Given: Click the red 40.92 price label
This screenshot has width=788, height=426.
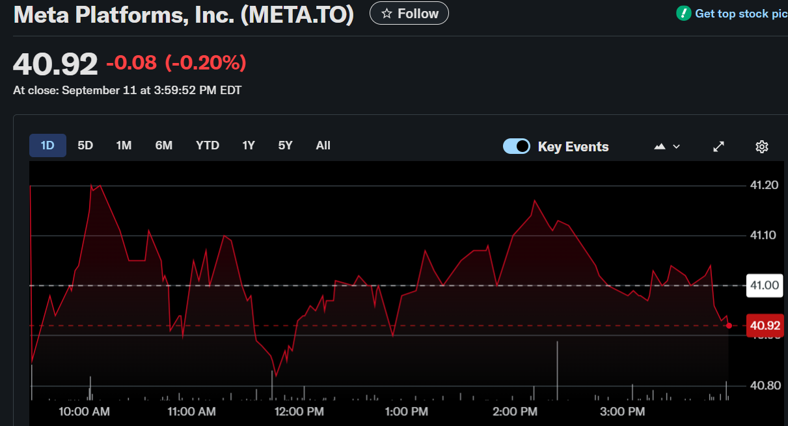Looking at the screenshot, I should point(765,325).
